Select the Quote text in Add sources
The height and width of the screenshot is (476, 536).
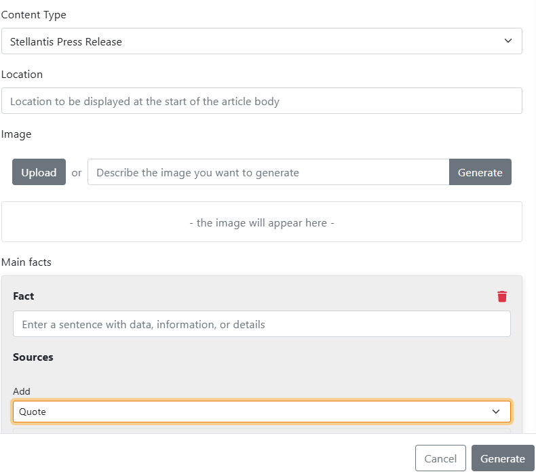[33, 412]
